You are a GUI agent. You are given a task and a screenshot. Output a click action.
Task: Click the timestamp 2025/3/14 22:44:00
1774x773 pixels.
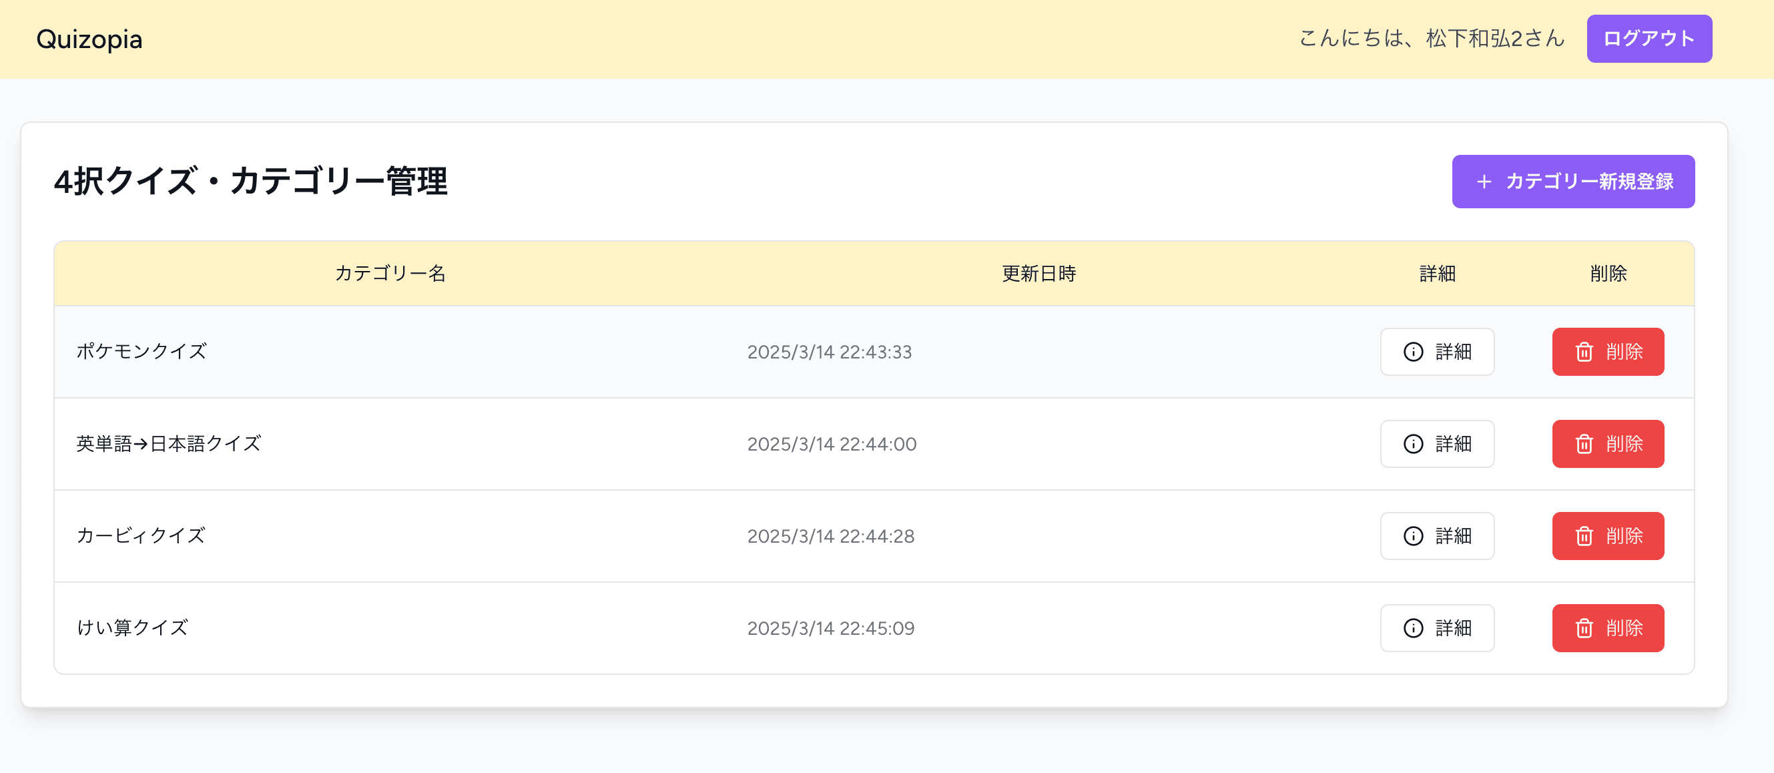(832, 445)
